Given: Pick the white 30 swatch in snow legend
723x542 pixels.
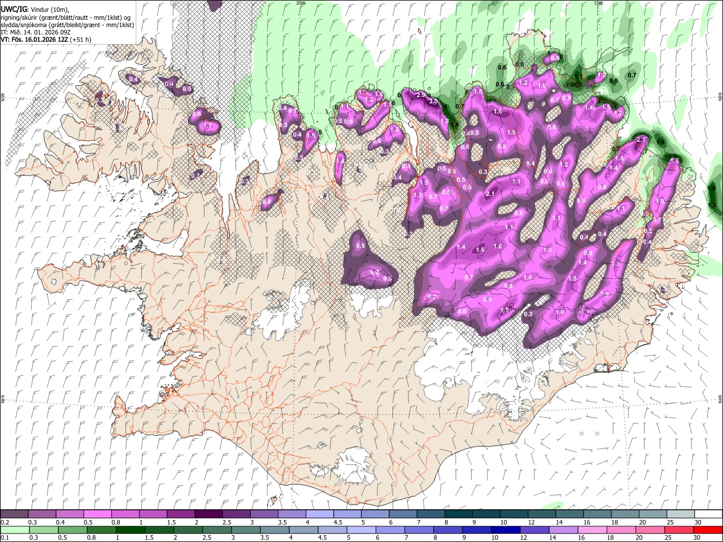Looking at the screenshot, I should (x=708, y=514).
